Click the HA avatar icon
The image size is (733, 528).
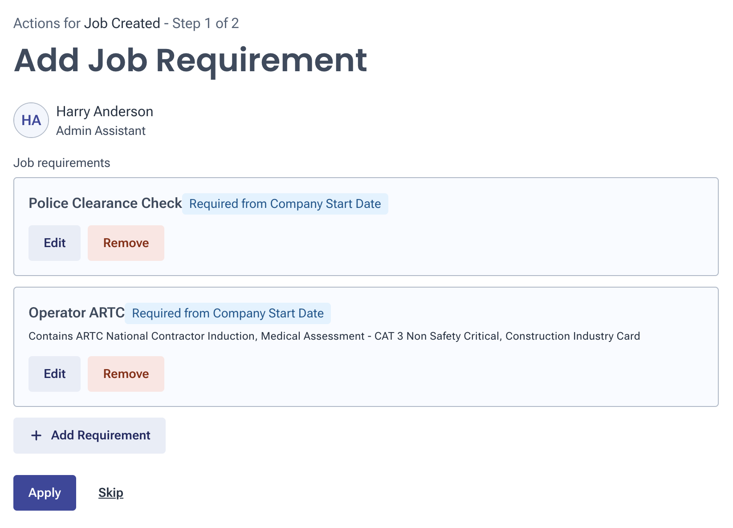click(x=31, y=120)
